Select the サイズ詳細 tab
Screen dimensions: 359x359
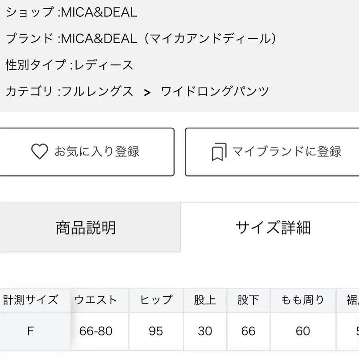(273, 228)
